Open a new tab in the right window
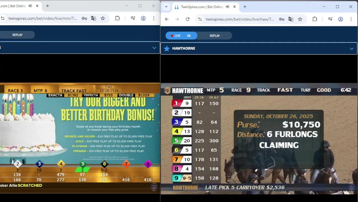The image size is (358, 202). (x=245, y=7)
